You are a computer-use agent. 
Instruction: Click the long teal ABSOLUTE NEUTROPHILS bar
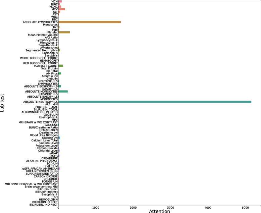point(154,102)
